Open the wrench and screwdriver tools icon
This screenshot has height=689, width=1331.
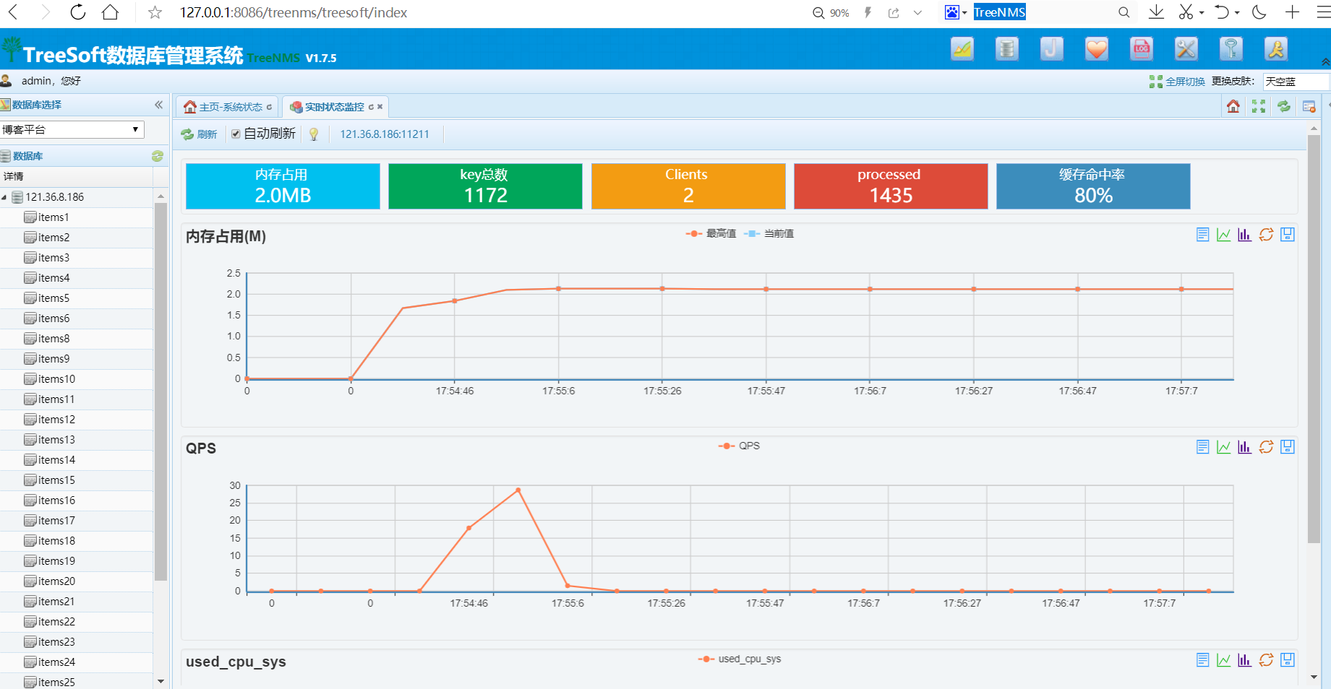tap(1186, 49)
